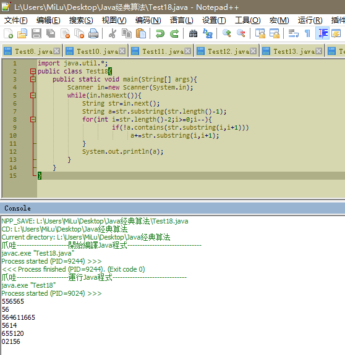345x355 pixels.
Task: Cut selection with scissors icon
Action: coord(113,33)
